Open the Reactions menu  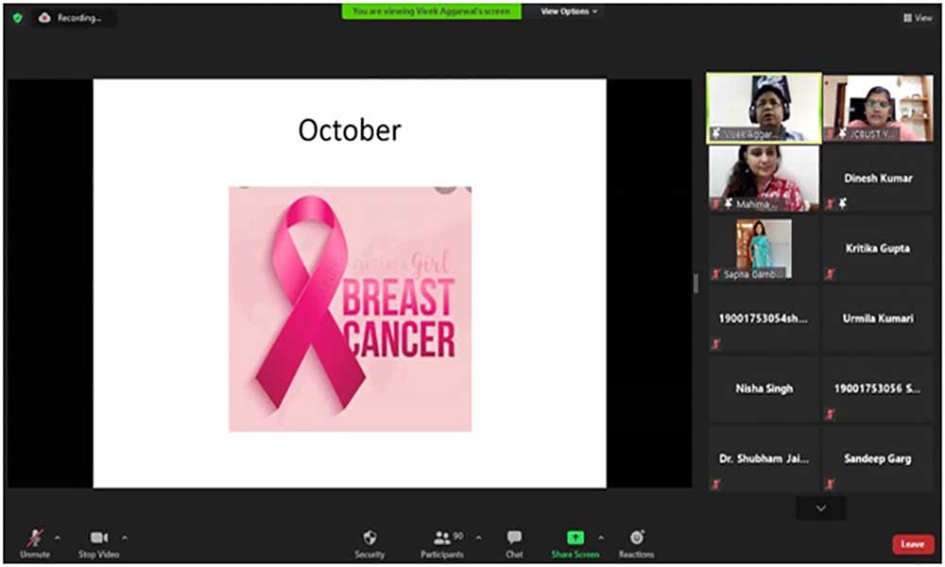click(x=636, y=542)
